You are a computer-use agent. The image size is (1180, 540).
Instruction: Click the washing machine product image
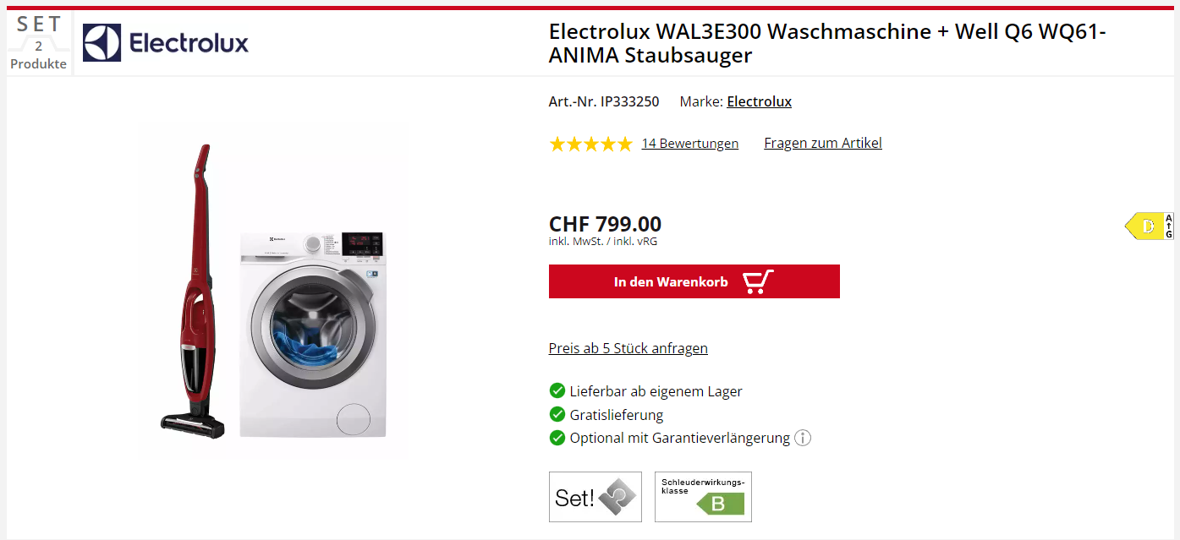311,333
